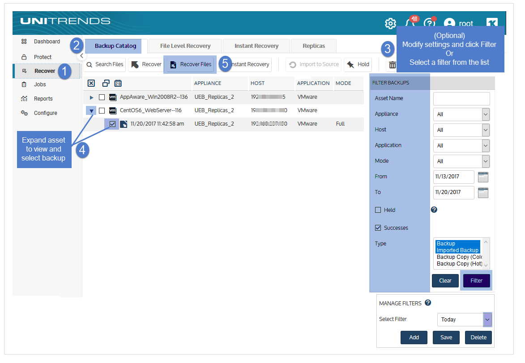Select Backup Copy (Hot) in Type list
Image resolution: width=525 pixels, height=363 pixels.
[459, 264]
